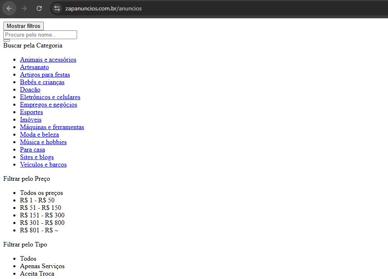
Task: Click the zapanuncios.com.br address bar URL
Action: pos(103,8)
